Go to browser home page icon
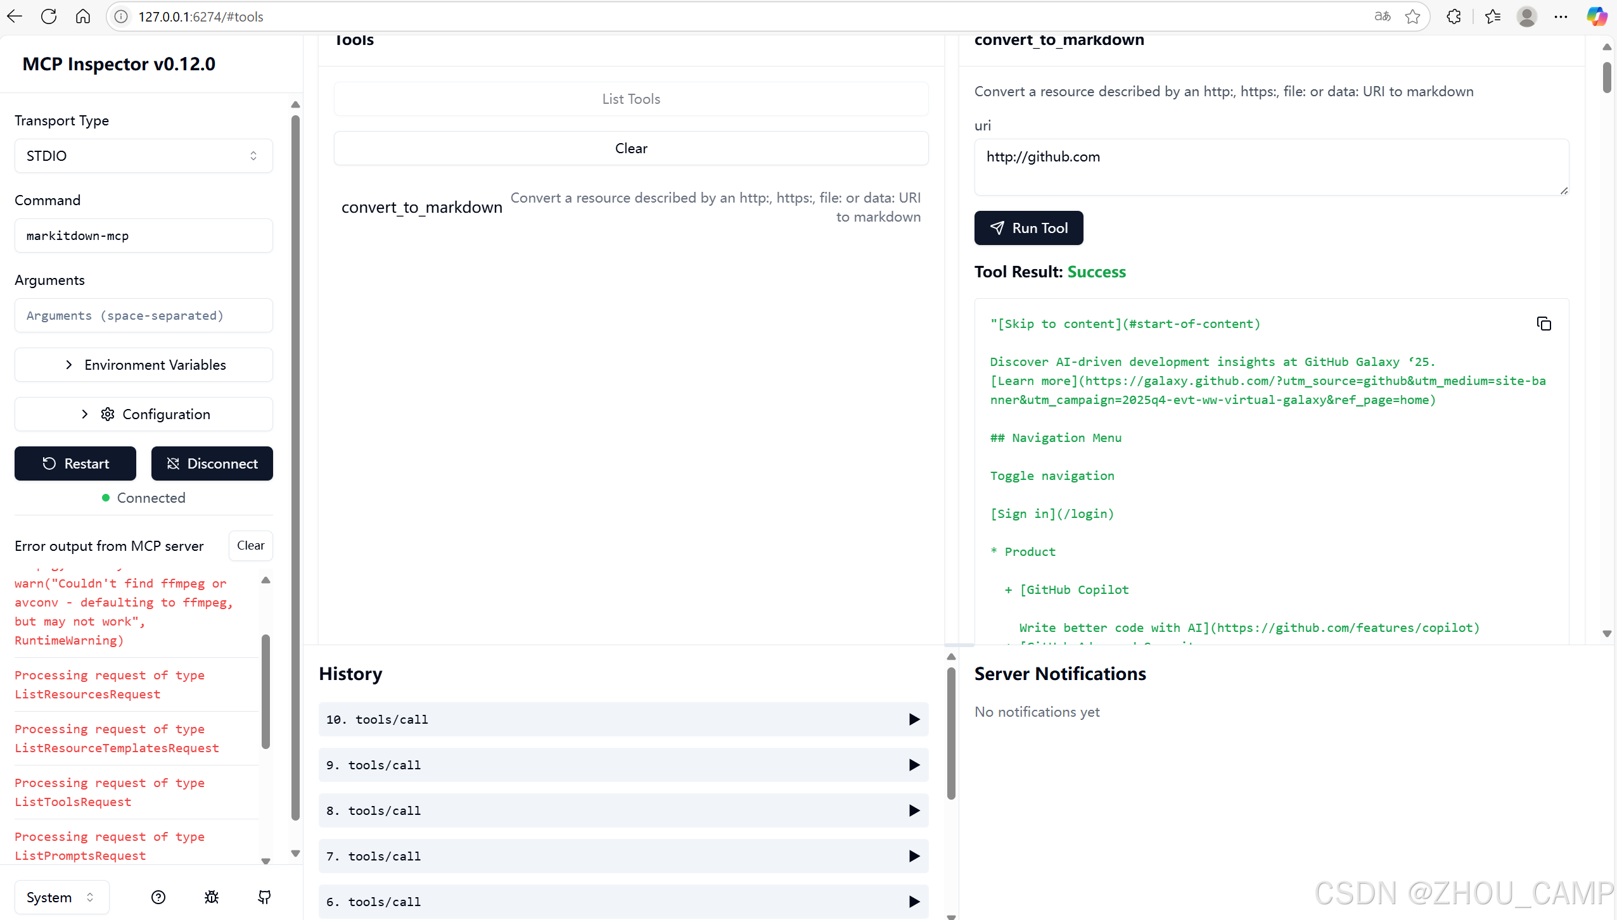 (83, 16)
